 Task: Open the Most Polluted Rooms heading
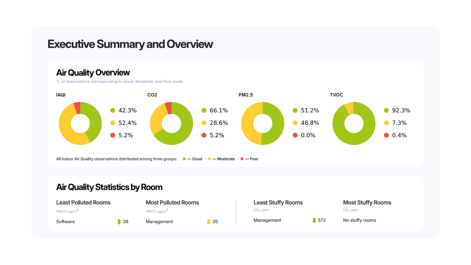pyautogui.click(x=172, y=202)
